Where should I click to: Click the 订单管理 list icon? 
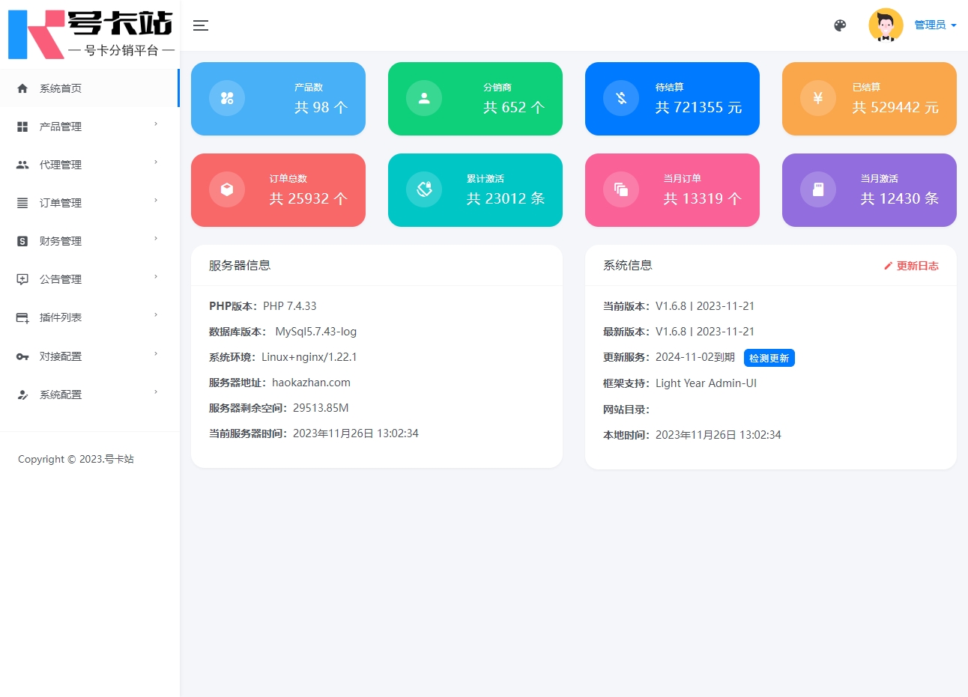point(22,203)
